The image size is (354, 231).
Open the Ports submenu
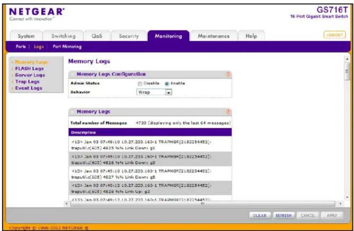pyautogui.click(x=21, y=47)
